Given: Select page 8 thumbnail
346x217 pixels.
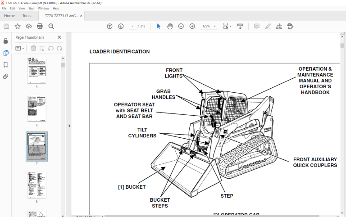Looking at the screenshot, I should 36,185.
